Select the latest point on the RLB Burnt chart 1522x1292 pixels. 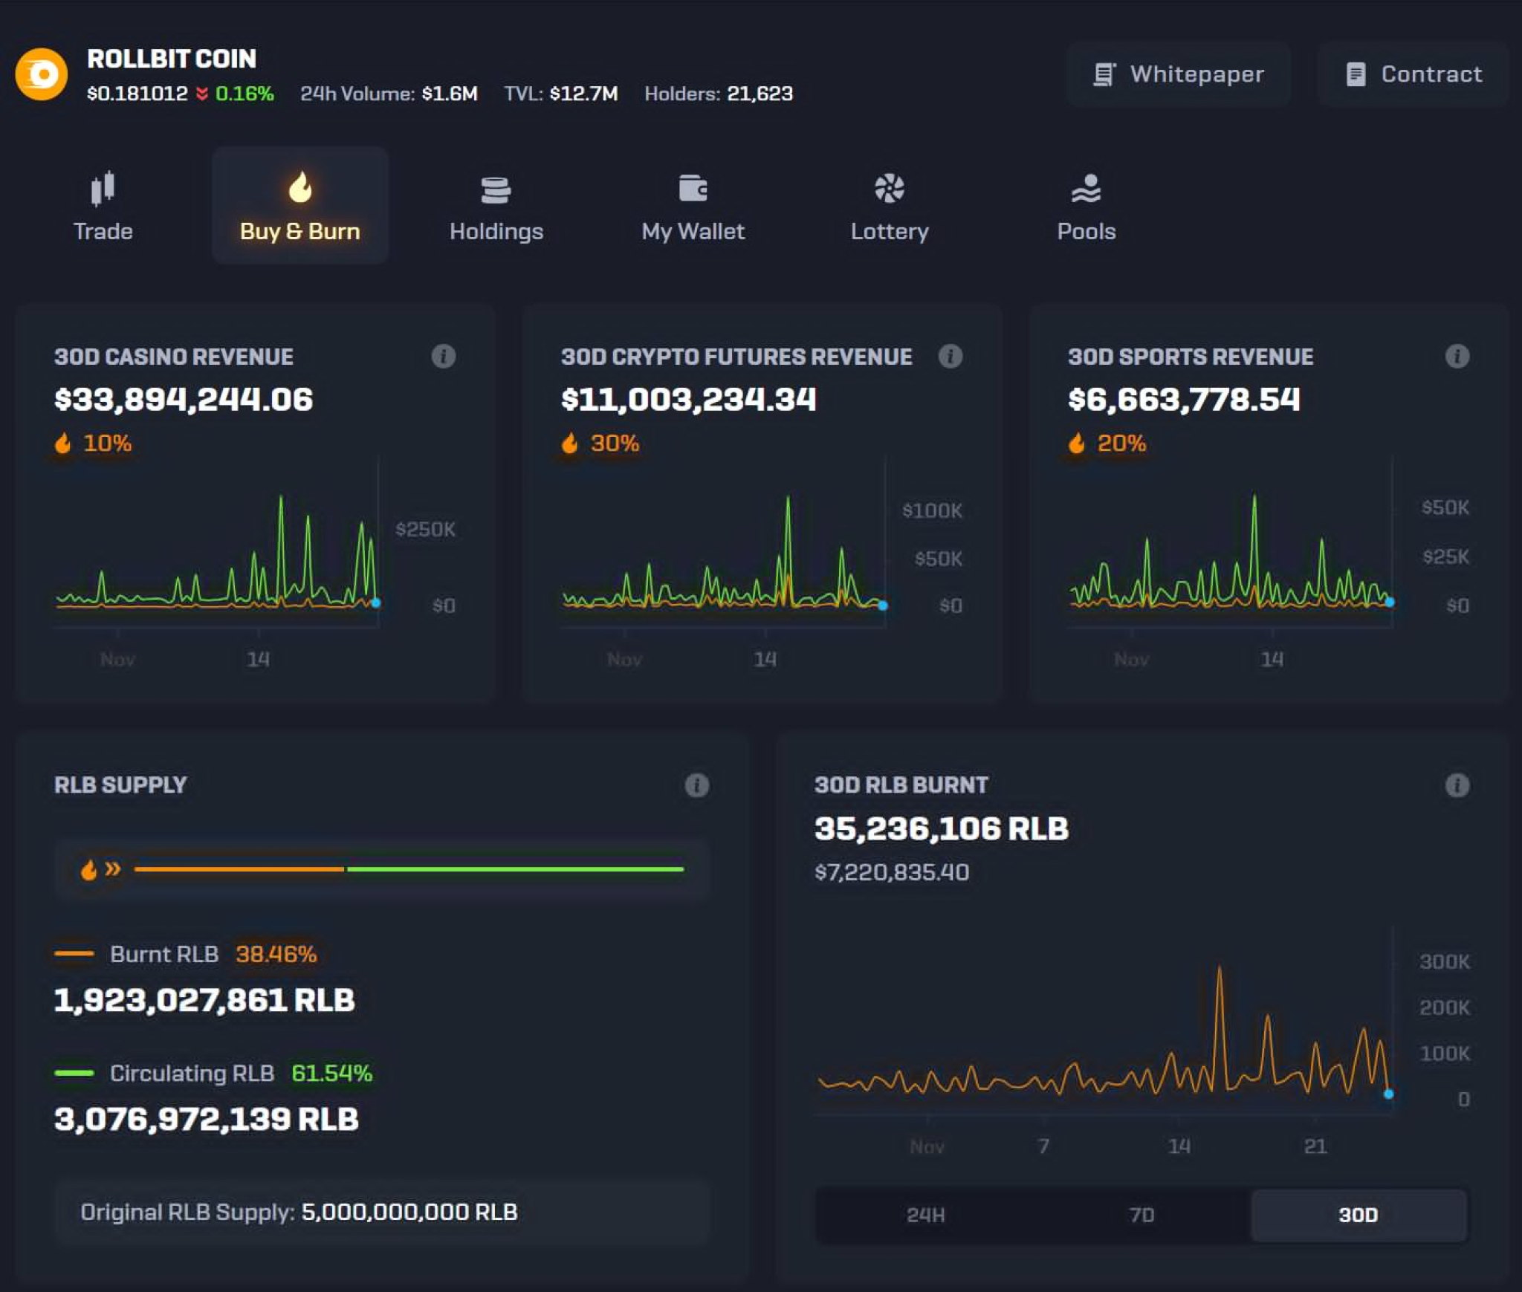1388,1093
